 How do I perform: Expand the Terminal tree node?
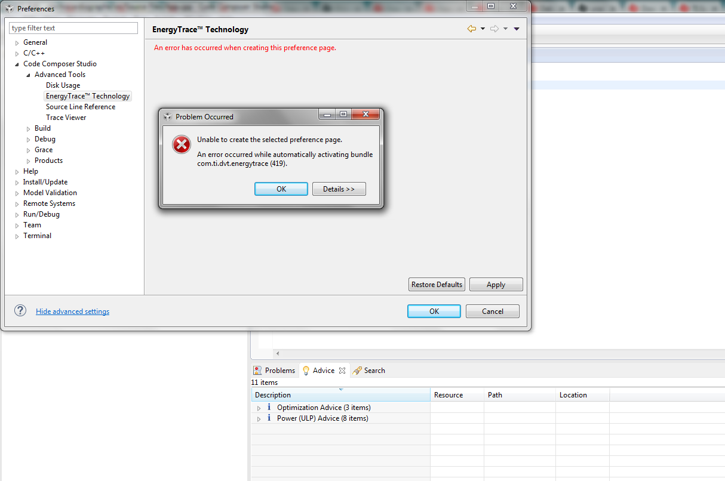pos(17,236)
